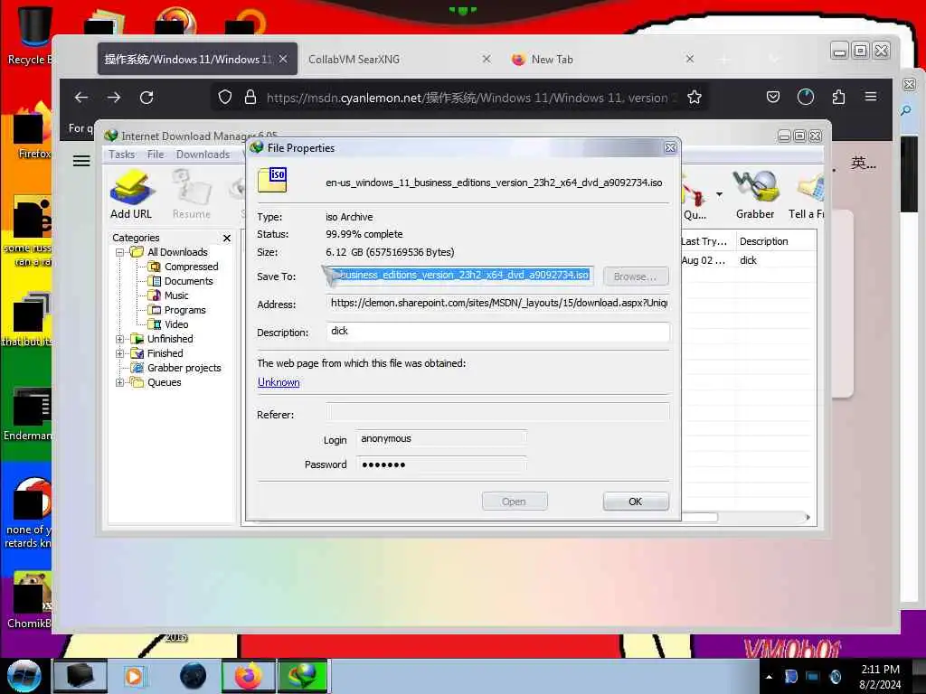Go forward in Firefox
The image size is (926, 694).
114,98
